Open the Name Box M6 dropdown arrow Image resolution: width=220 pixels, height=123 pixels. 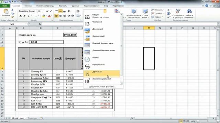[x=26, y=24]
